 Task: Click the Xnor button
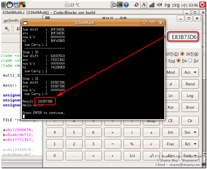click(x=190, y=107)
